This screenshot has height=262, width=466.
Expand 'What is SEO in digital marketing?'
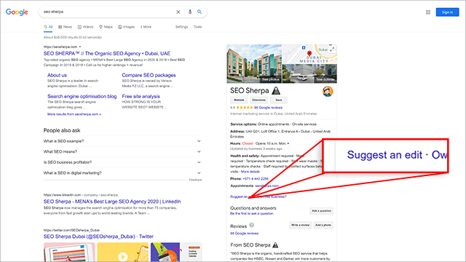coord(122,173)
